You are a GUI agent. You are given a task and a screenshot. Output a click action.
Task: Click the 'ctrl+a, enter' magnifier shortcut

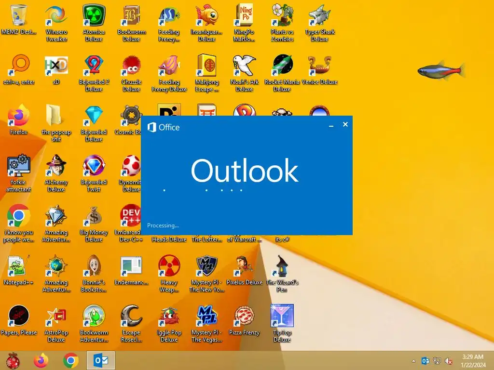[x=19, y=65]
